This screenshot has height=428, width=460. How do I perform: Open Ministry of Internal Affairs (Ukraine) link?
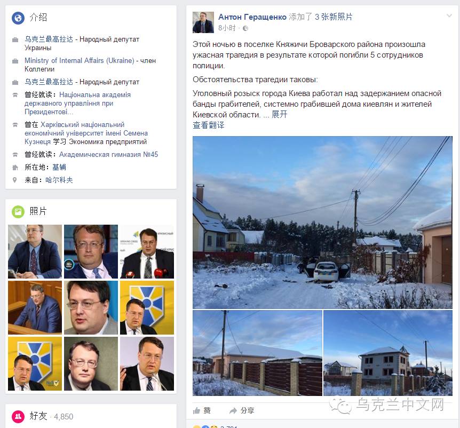click(x=79, y=60)
